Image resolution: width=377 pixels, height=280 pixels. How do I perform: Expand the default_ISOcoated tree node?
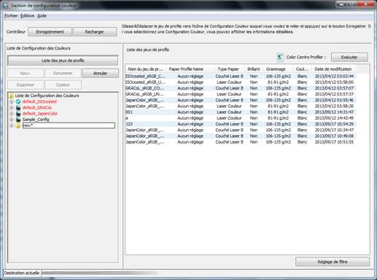click(11, 101)
